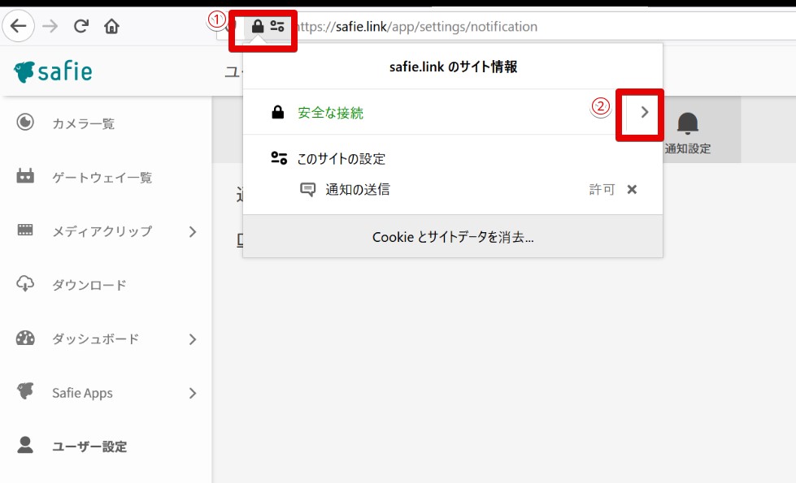Viewport: 796px width, 483px height.
Task: Click the 安全な接続 text
Action: coord(330,113)
